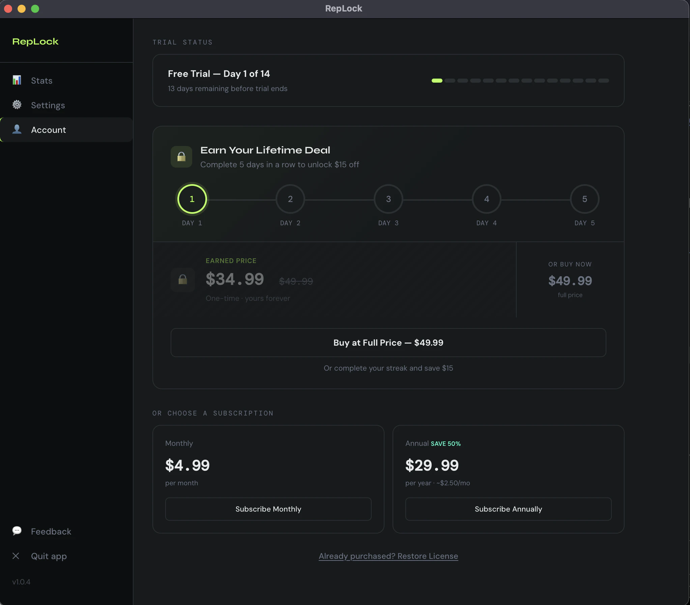Click the Subscribe Annually button

(x=508, y=509)
